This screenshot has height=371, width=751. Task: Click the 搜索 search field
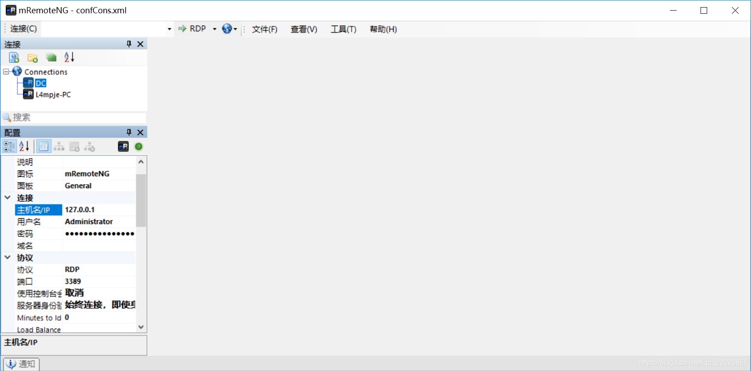pos(74,117)
